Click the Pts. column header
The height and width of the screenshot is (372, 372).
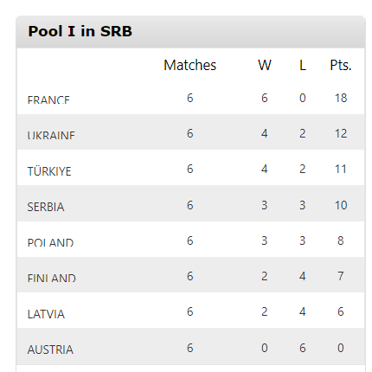341,65
